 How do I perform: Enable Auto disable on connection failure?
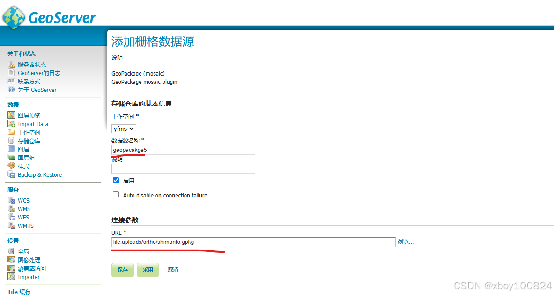116,195
